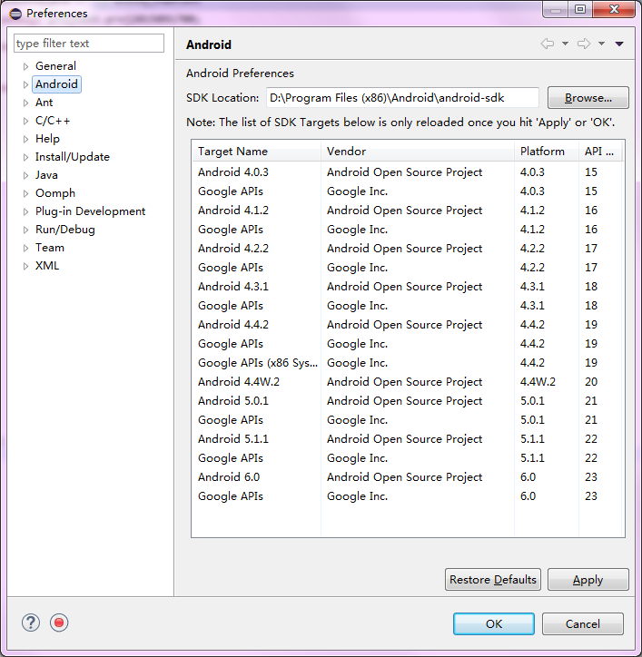Expand the Java tree node
642x657 pixels.
[25, 175]
